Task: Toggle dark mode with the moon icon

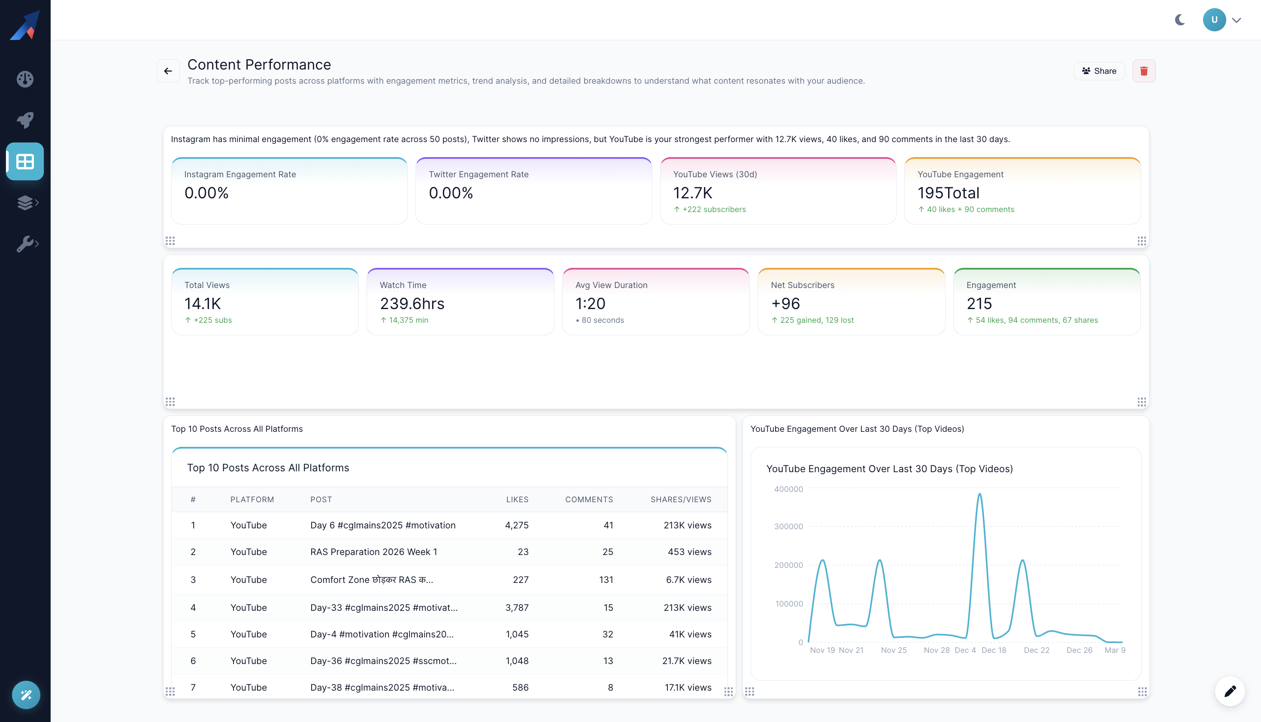Action: tap(1180, 20)
